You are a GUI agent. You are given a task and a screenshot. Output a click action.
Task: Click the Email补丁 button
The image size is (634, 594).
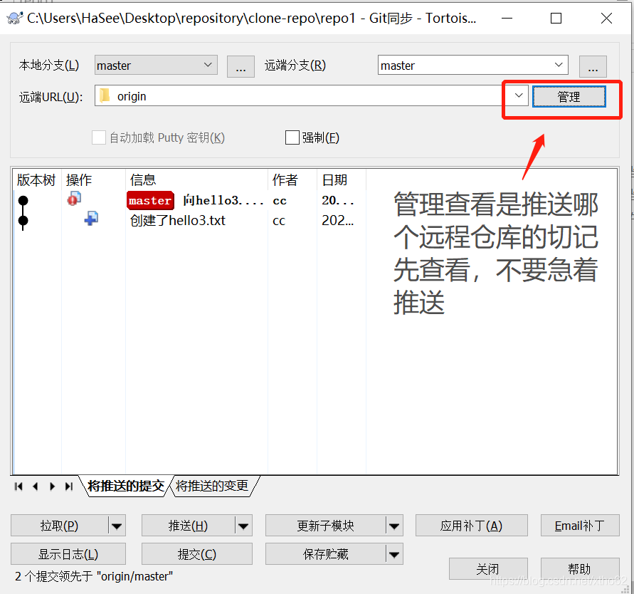pos(580,526)
